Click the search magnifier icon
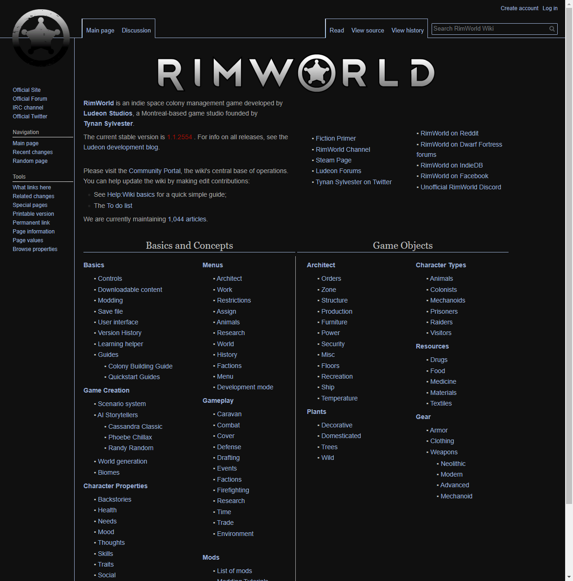Image resolution: width=573 pixels, height=581 pixels. (552, 29)
